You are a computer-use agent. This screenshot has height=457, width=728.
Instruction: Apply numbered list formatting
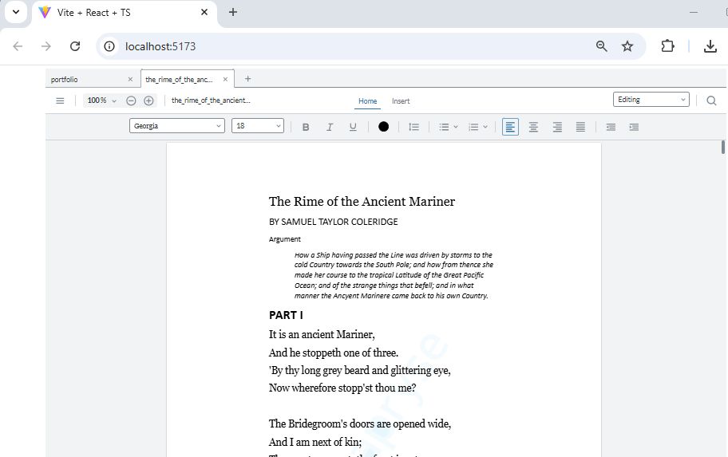pos(473,127)
